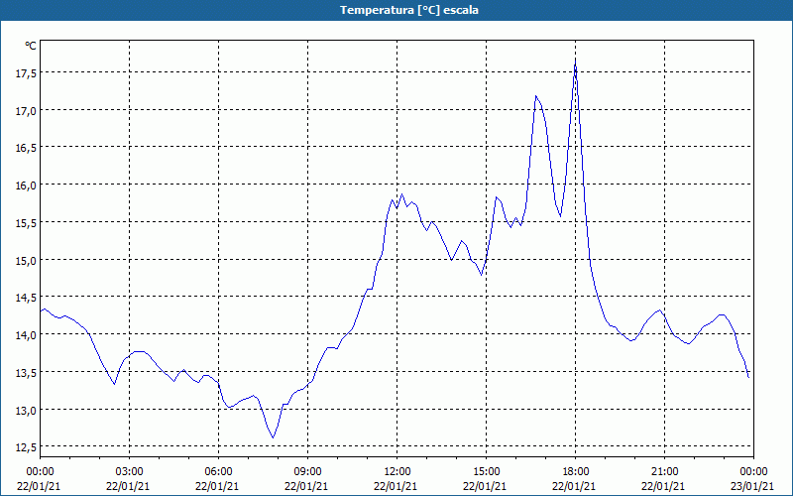Click the 13,0 value on the y-axis
Screen dimensions: 793x496
[26, 411]
